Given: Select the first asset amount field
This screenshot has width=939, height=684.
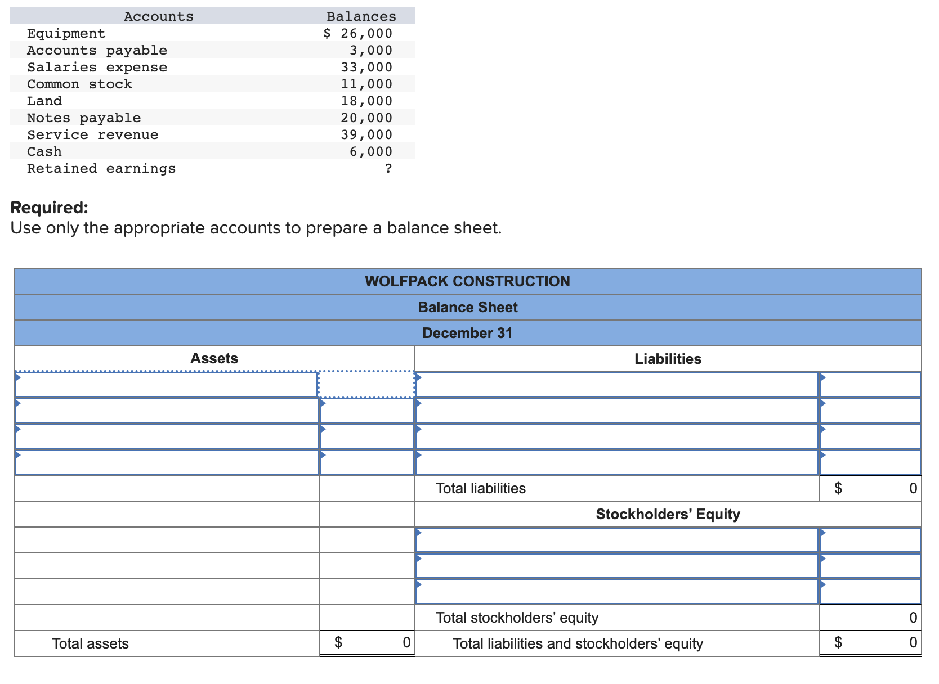Looking at the screenshot, I should point(366,385).
